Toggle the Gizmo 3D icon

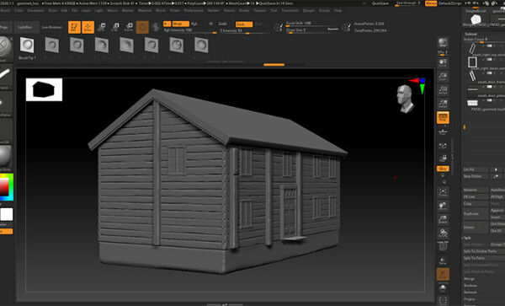142,28
